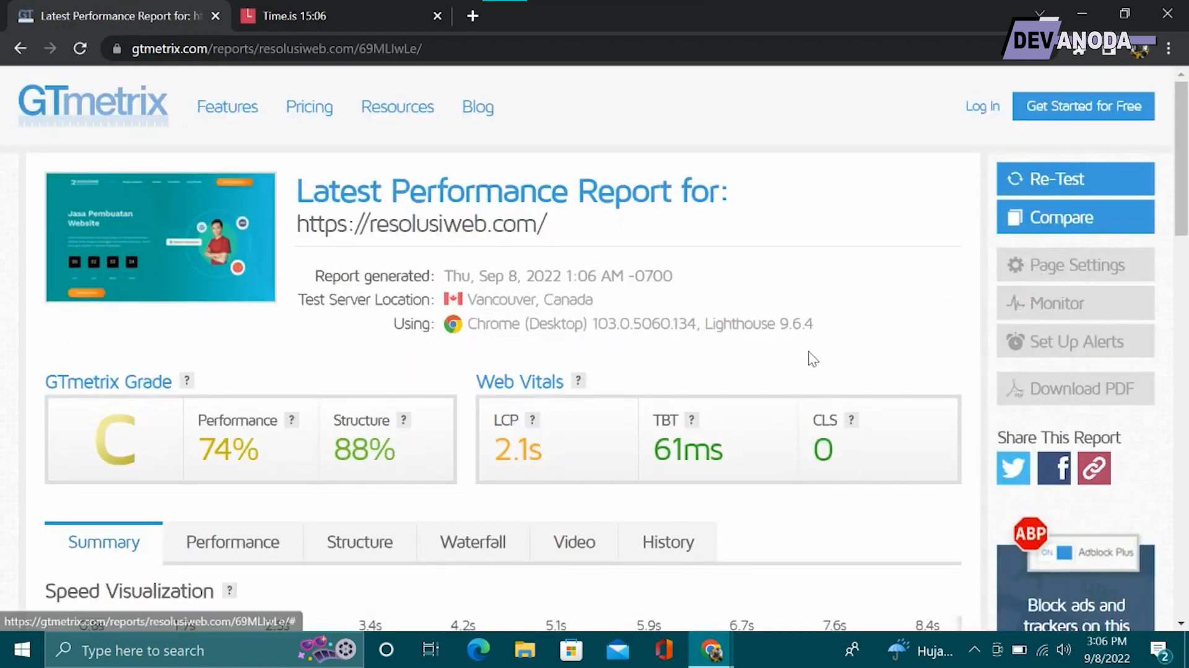Open Microsoft Store from taskbar

pyautogui.click(x=571, y=650)
